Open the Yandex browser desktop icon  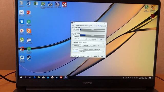click(22, 31)
